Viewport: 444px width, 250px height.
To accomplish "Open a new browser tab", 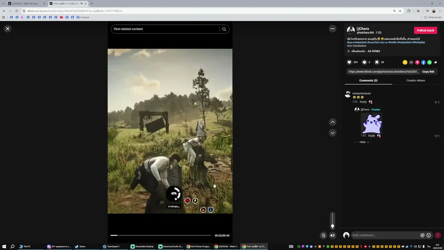I will coord(92,3).
